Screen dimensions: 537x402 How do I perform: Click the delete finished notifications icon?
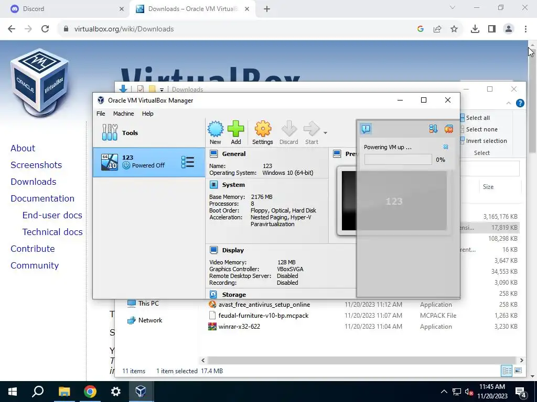tap(449, 129)
